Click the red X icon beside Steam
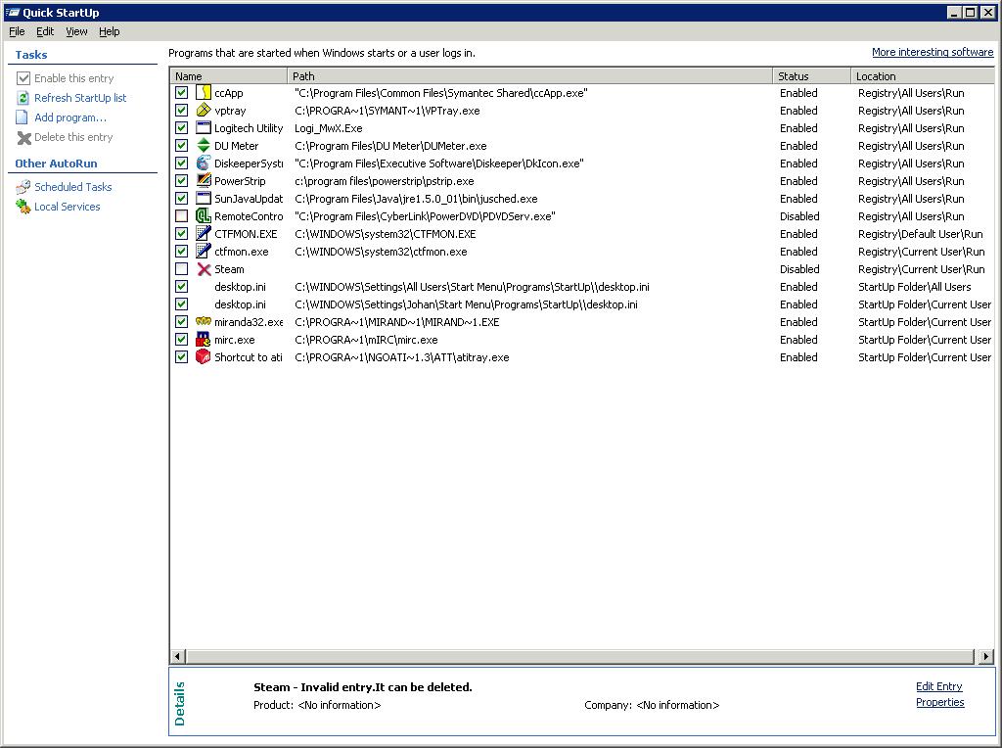Screen dimensions: 1002x748 [x=204, y=269]
